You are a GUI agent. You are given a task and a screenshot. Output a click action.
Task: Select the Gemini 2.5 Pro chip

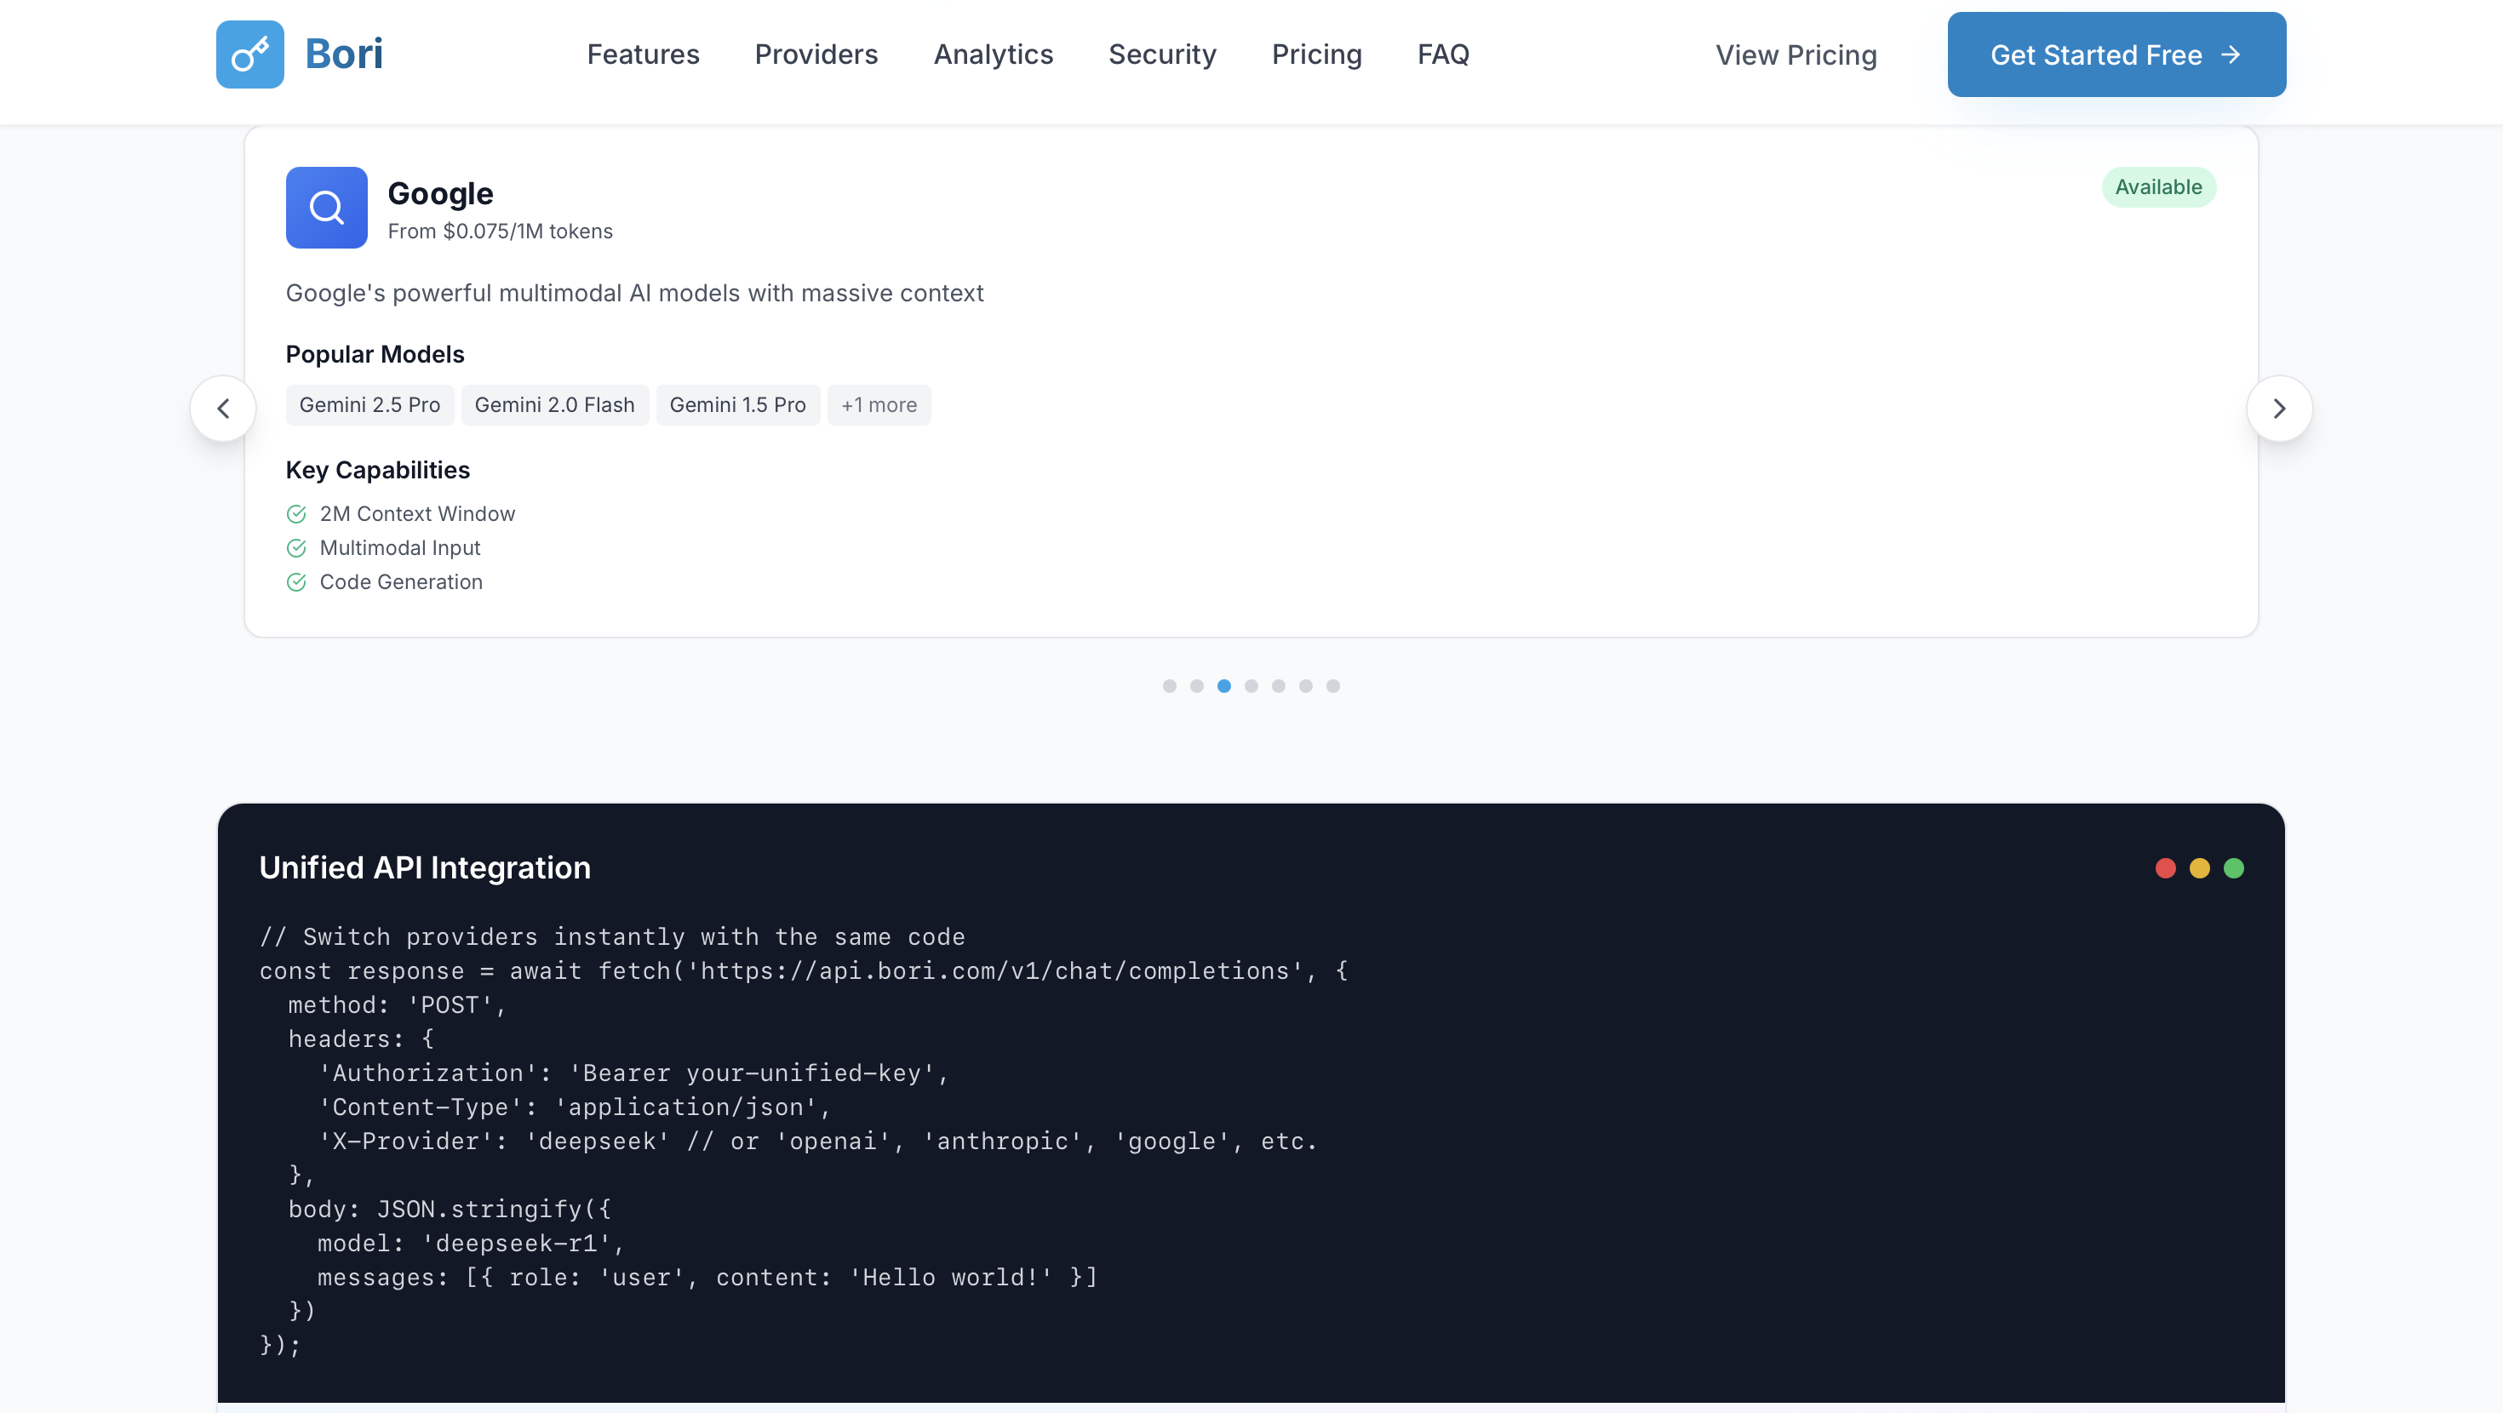coord(369,405)
